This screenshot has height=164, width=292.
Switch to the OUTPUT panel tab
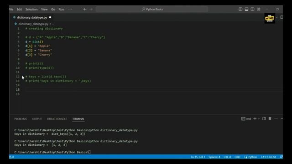coord(37,119)
